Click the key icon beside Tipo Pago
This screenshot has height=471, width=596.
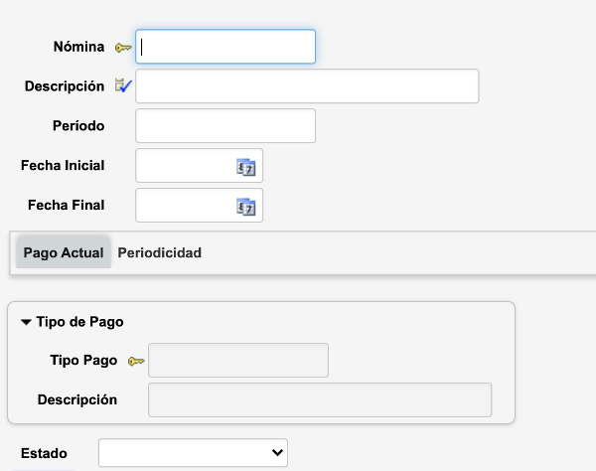[136, 361]
